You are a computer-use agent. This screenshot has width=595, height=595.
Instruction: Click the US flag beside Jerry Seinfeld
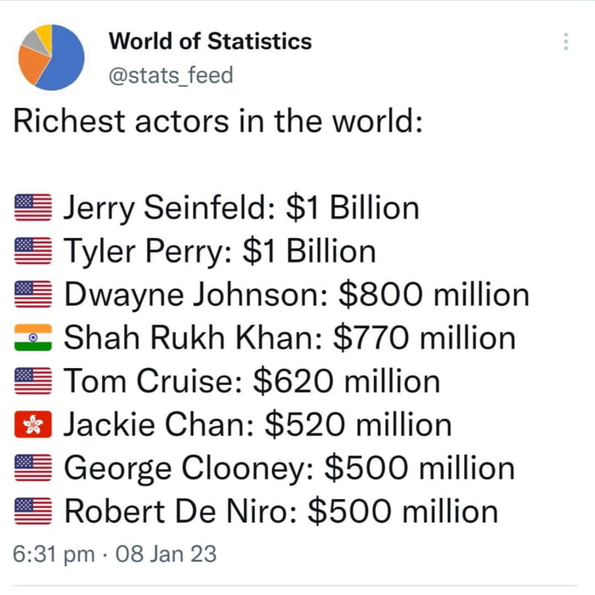click(x=34, y=208)
